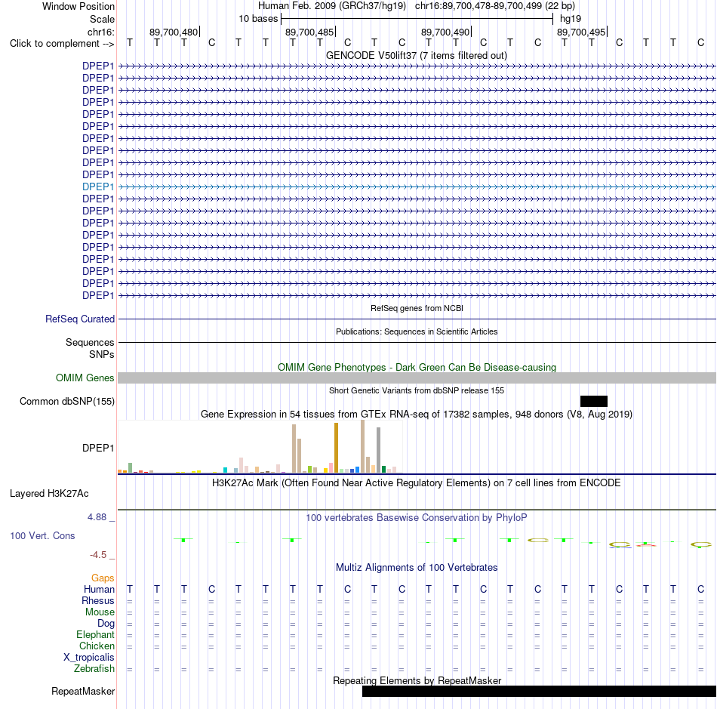
Task: Click the black dbSNP variant block
Action: coord(593,401)
